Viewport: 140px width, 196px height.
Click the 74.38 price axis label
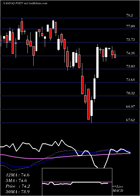coord(131,53)
